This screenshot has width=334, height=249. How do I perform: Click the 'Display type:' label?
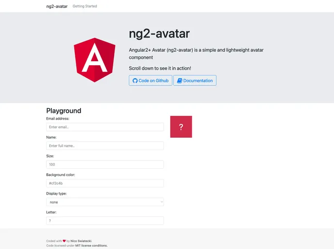coord(56,194)
